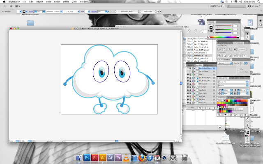263x164 pixels.
Task: Hide the Foot_Left layer
Action: [x=188, y=102]
